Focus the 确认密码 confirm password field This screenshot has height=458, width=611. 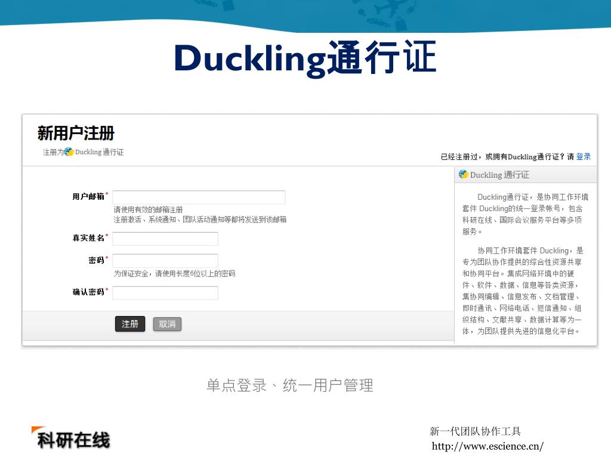click(x=165, y=293)
